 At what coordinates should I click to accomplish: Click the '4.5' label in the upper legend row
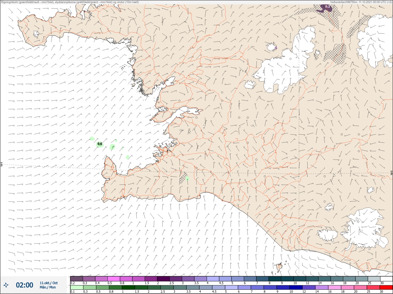point(221,283)
